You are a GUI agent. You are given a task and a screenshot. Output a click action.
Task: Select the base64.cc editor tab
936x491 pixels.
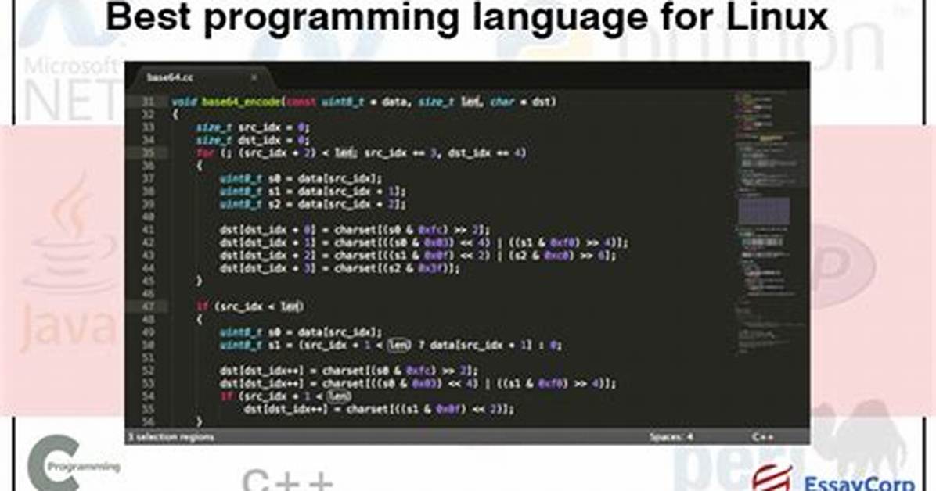click(x=201, y=77)
